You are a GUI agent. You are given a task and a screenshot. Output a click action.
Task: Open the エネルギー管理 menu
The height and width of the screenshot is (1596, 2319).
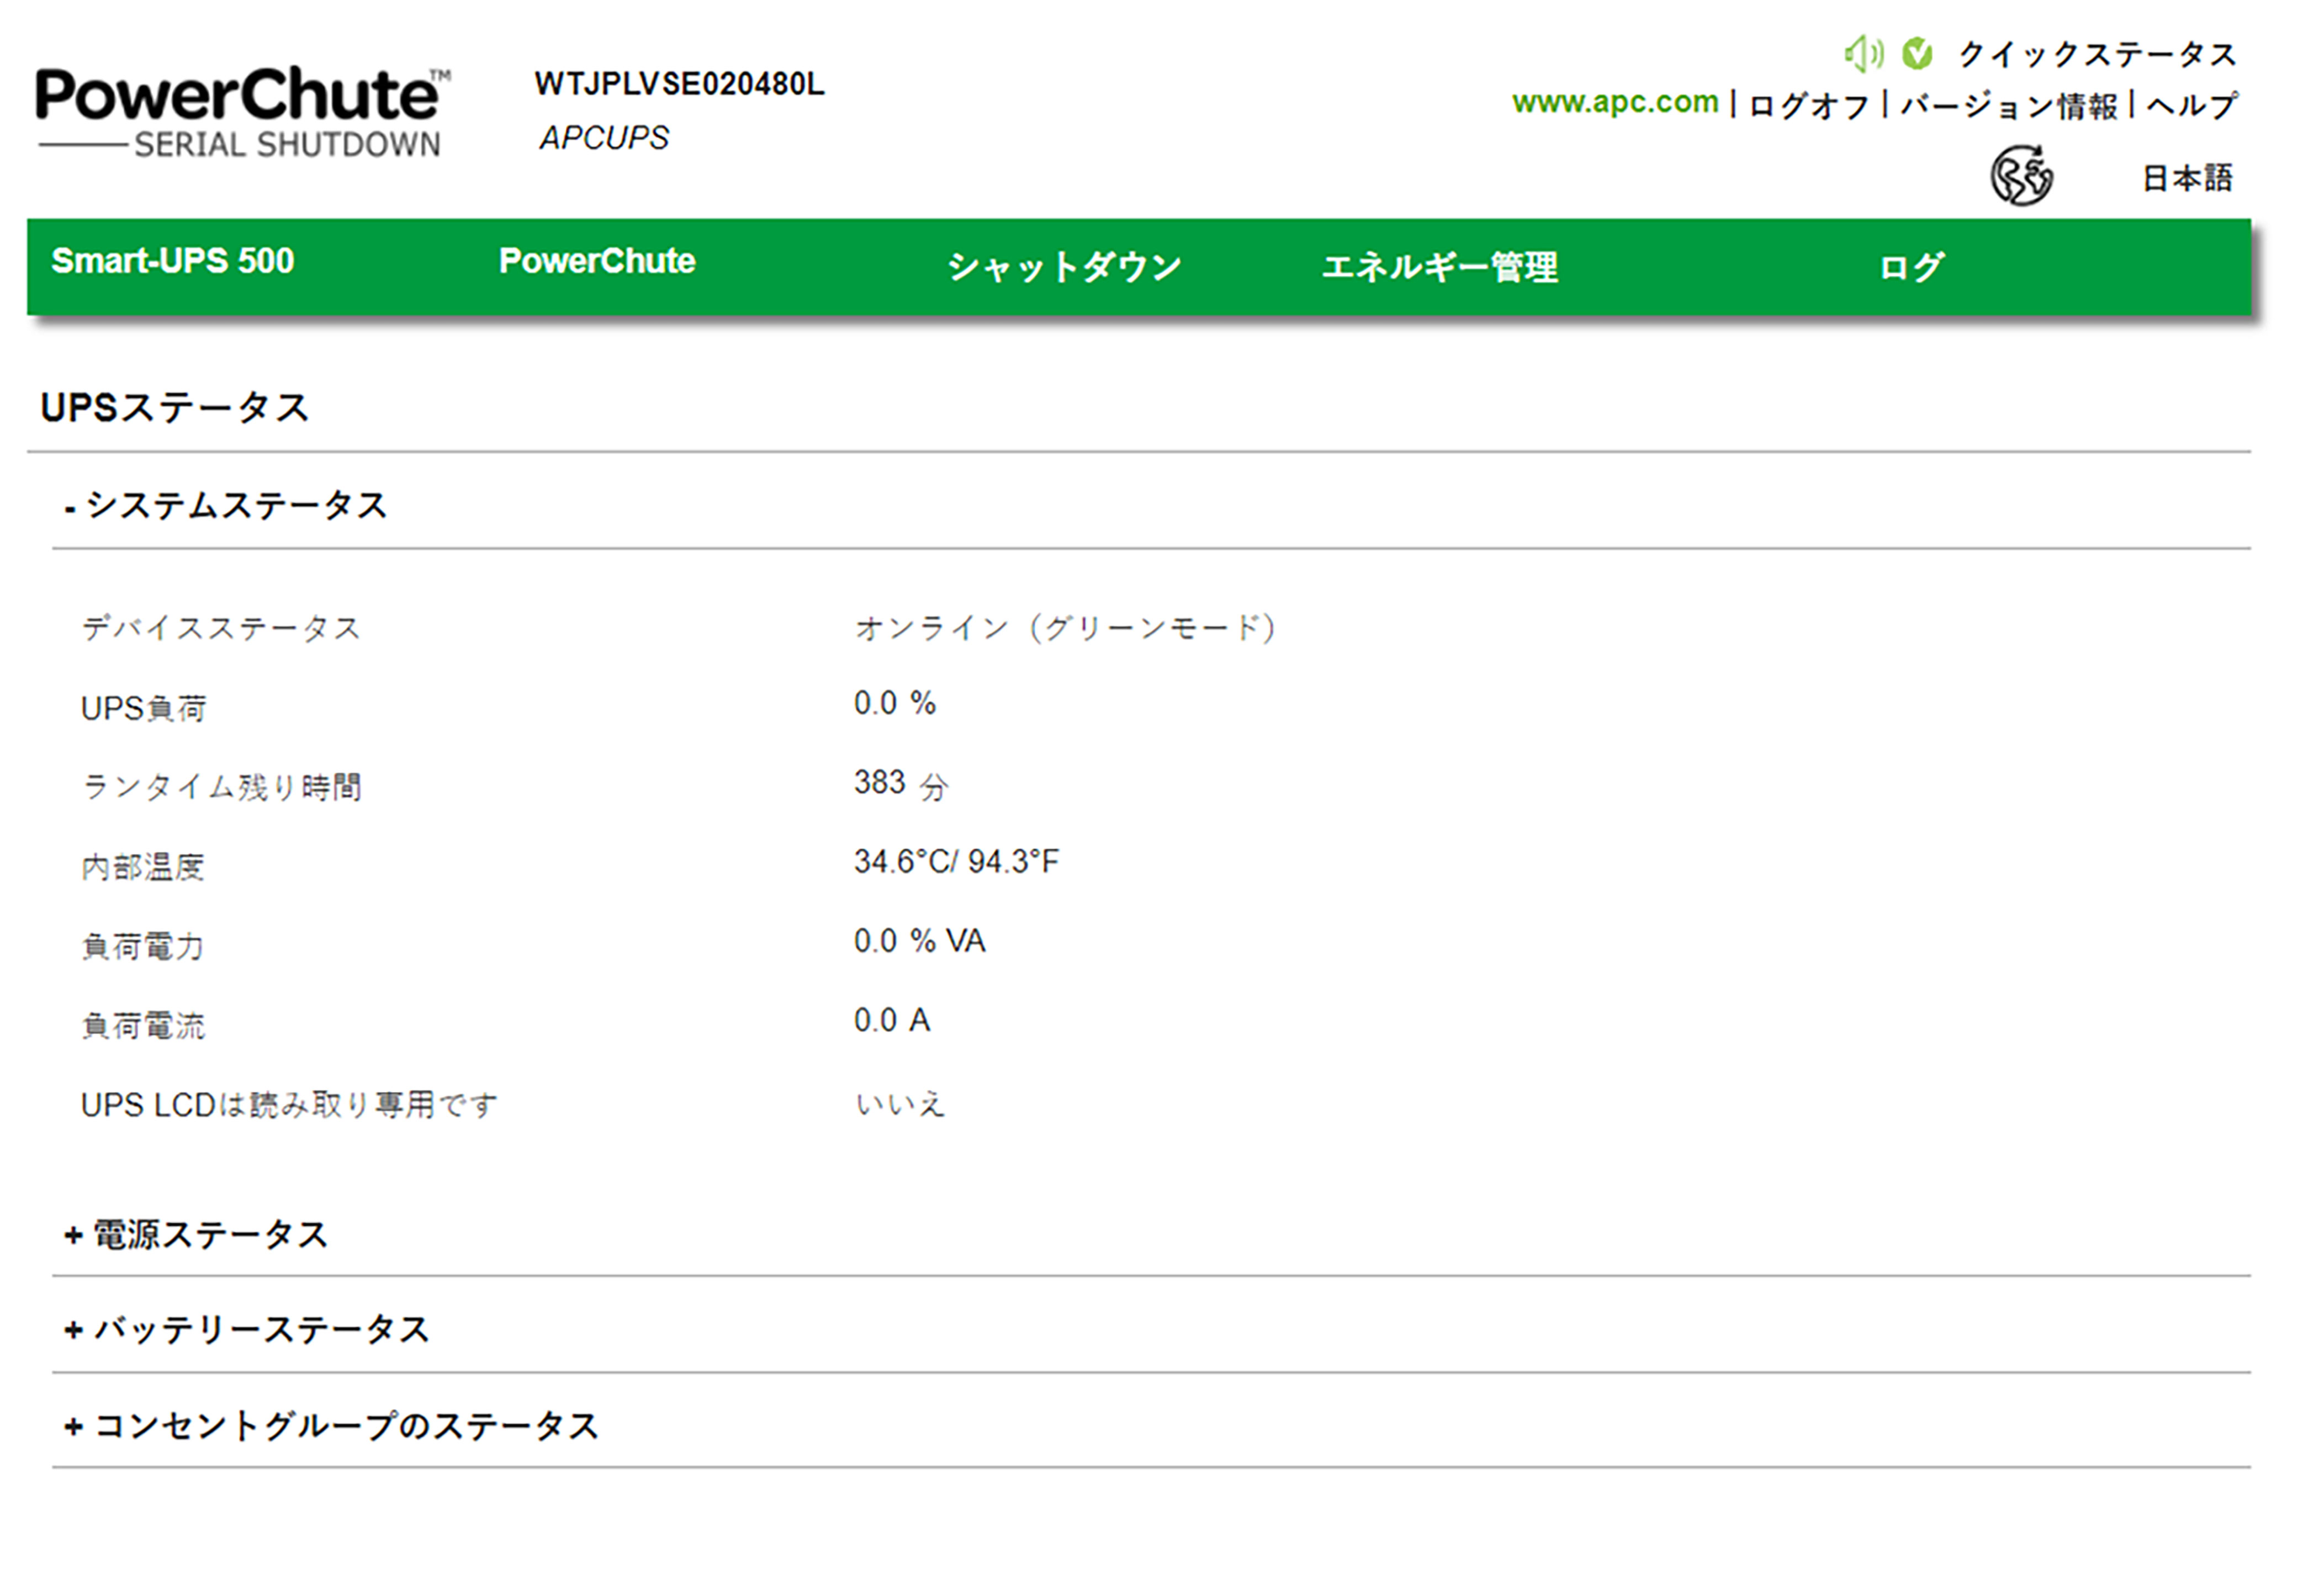(1440, 267)
